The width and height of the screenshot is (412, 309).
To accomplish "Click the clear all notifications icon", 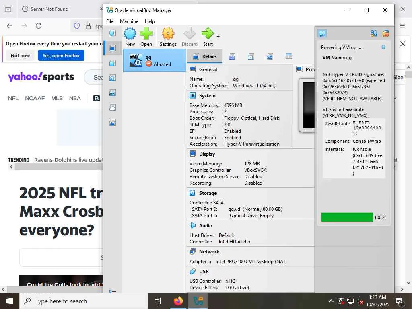I will coord(386,33).
